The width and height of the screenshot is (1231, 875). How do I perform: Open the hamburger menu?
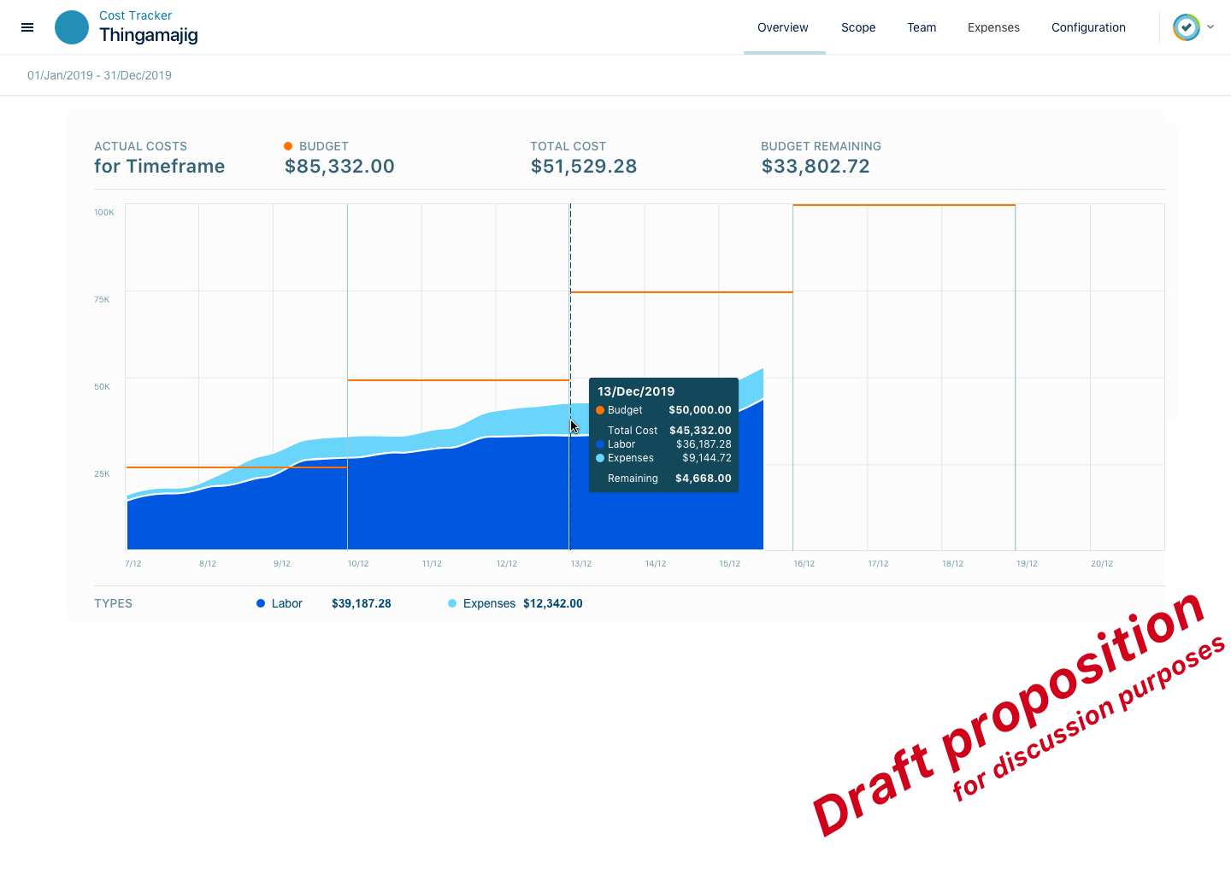(x=27, y=27)
